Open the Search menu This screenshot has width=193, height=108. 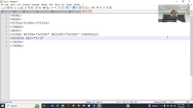pyautogui.click(x=13, y=4)
